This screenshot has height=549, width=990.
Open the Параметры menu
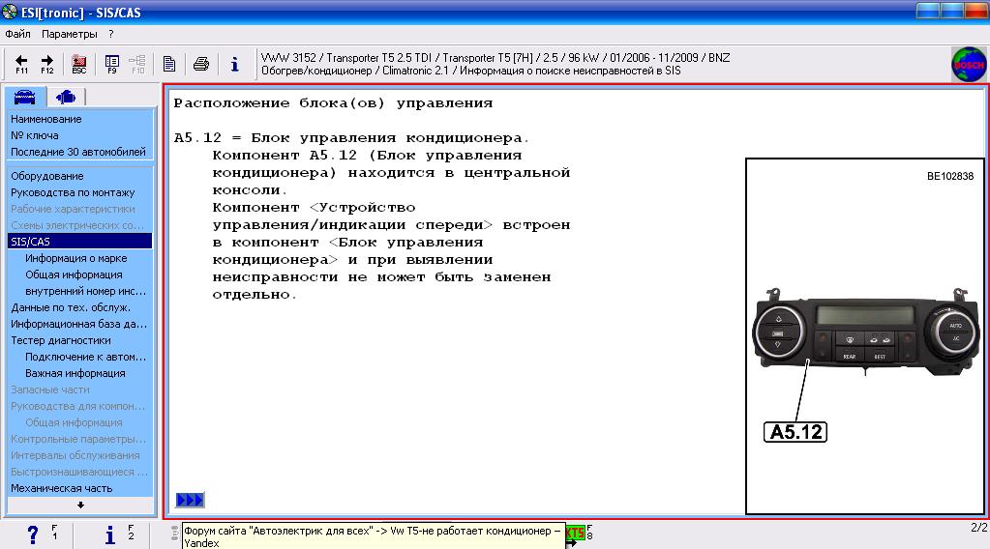tap(70, 34)
